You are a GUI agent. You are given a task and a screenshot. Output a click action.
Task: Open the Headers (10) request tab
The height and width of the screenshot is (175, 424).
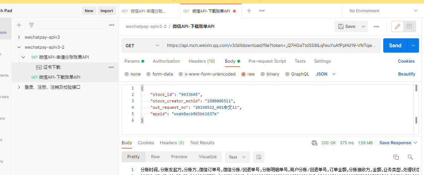202,61
